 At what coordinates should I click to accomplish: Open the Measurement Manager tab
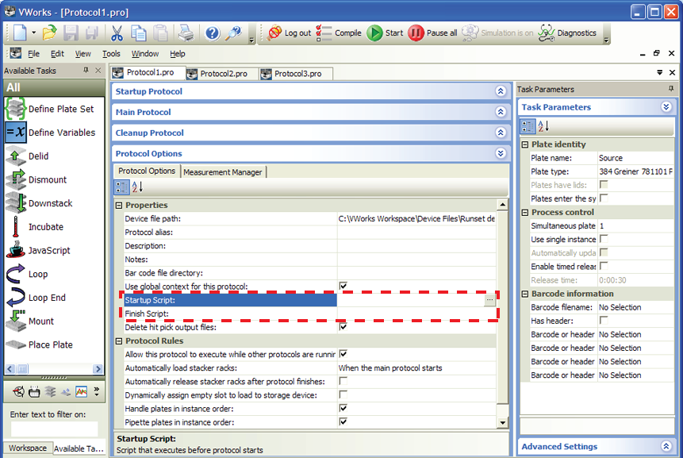223,171
